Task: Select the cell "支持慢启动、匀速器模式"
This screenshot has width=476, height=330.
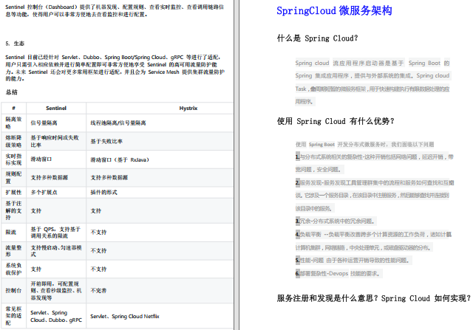Action: (56, 251)
